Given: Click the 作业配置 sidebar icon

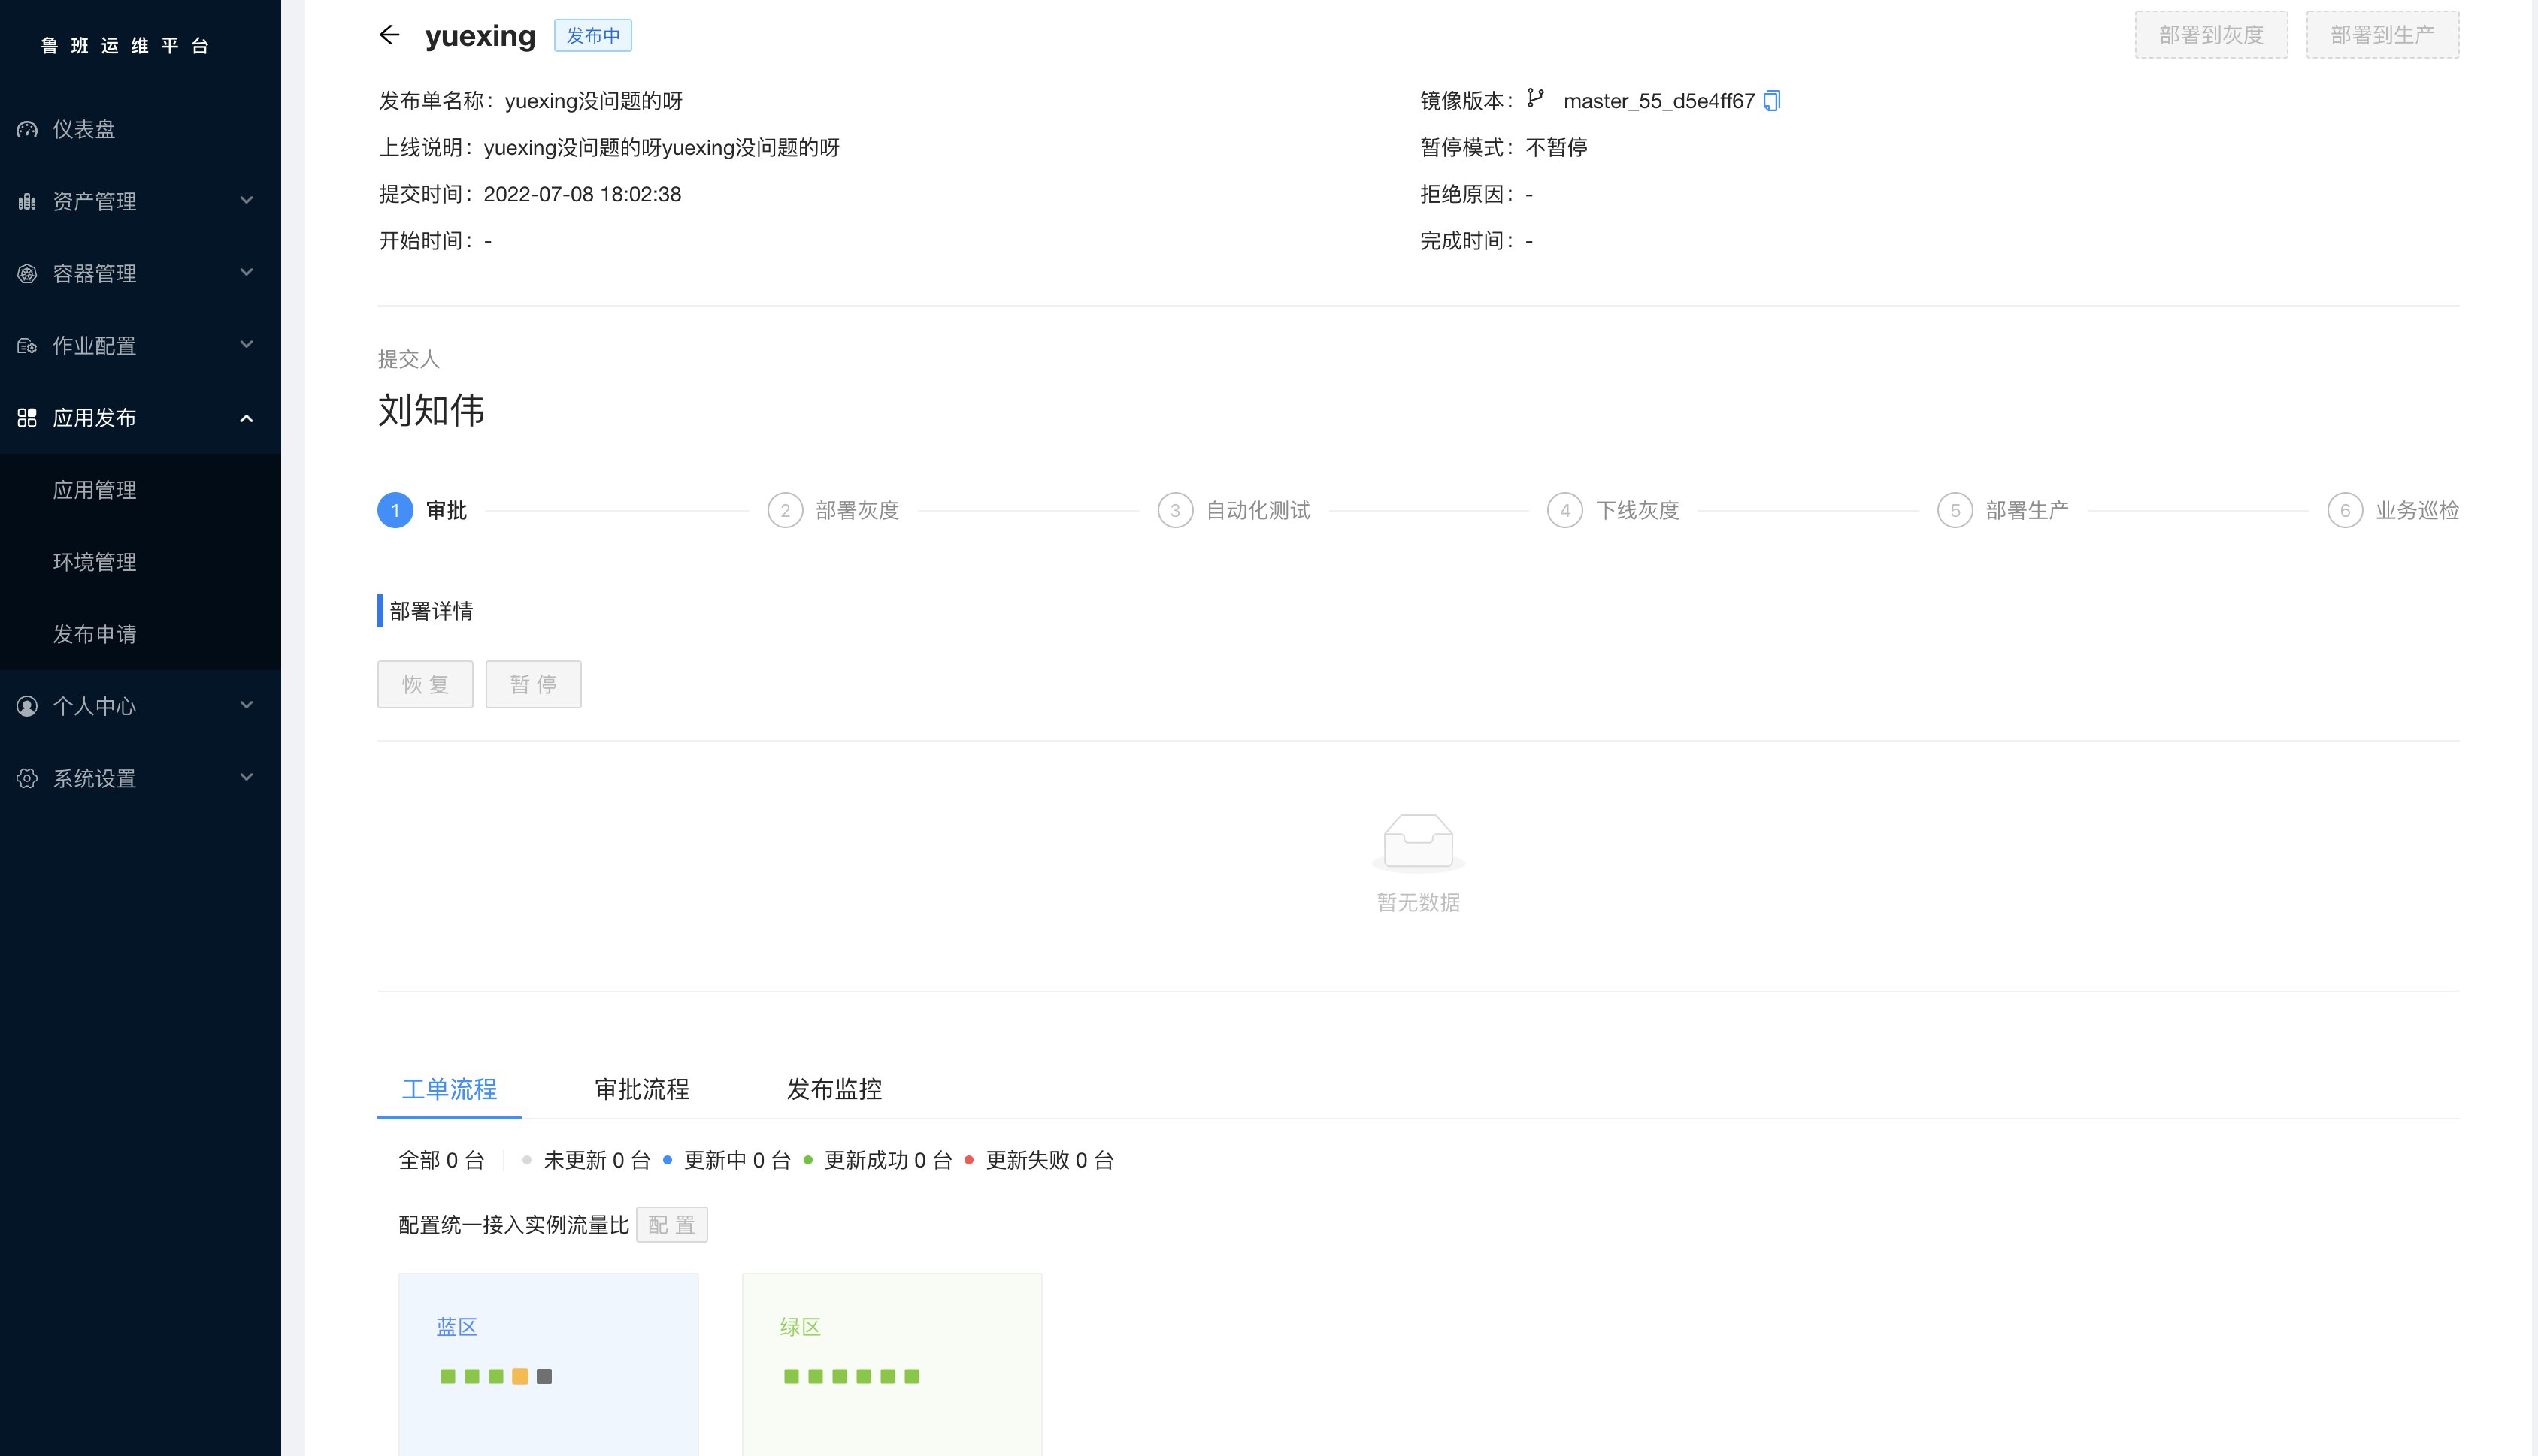Looking at the screenshot, I should click(x=27, y=346).
